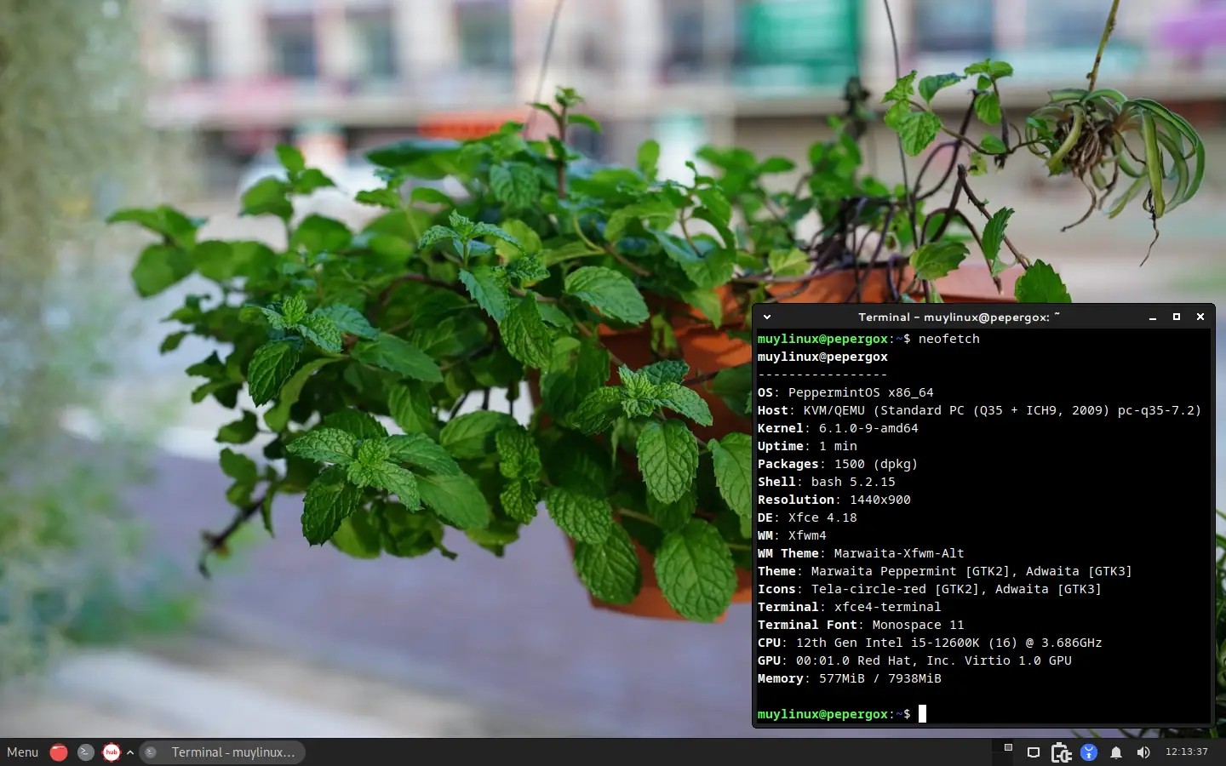Screen dimensions: 1226x766
Task: Click the red app launcher beside Menu
Action: 59,752
